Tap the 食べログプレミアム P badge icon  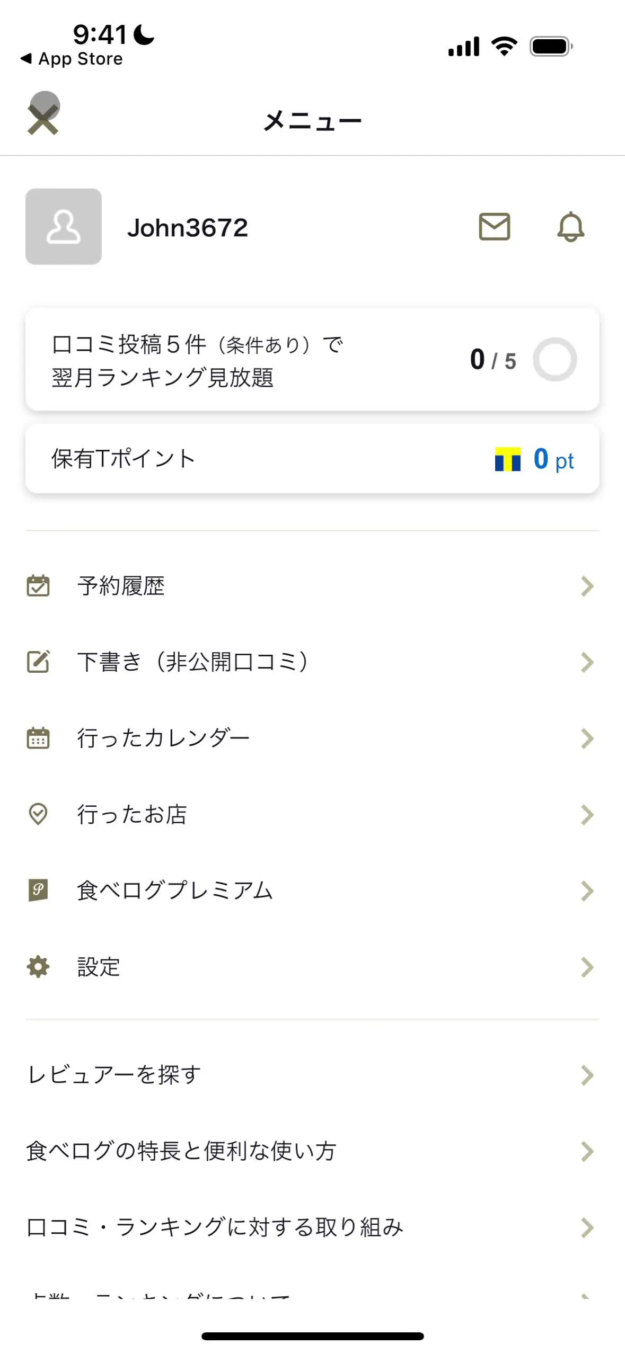(x=38, y=891)
